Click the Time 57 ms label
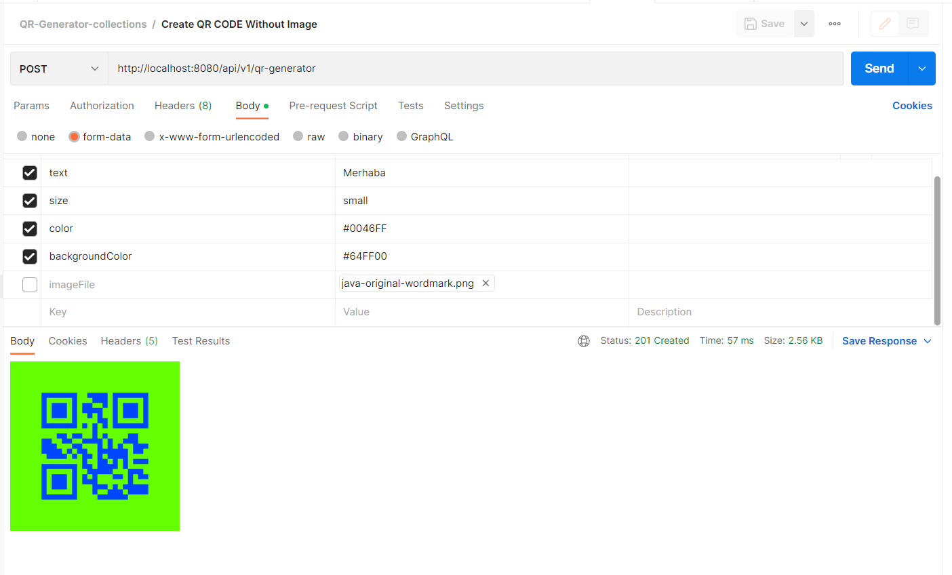Image resolution: width=952 pixels, height=575 pixels. point(727,341)
